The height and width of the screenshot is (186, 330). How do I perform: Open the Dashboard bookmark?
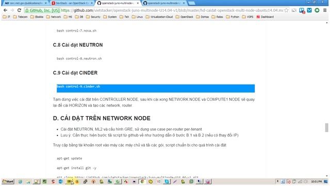pyautogui.click(x=265, y=17)
